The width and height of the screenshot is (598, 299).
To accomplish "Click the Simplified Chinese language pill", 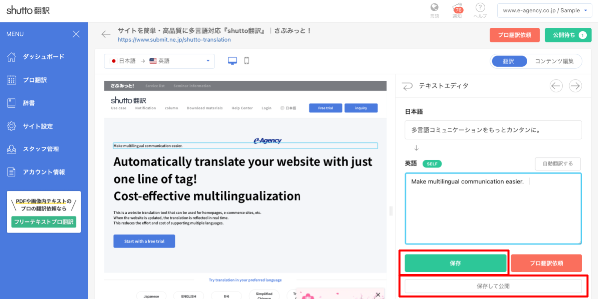I will coord(264,294).
